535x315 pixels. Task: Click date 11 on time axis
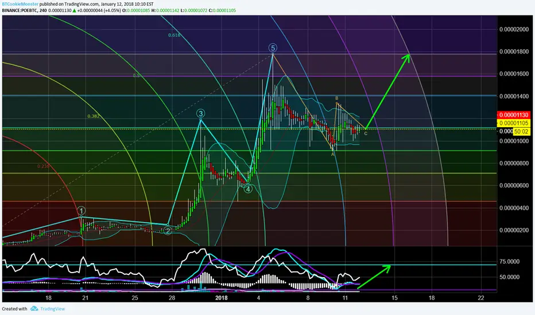tap(345, 298)
